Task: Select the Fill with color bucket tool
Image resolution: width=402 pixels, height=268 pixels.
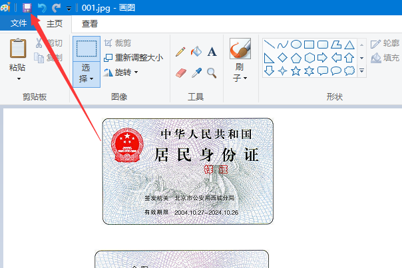Action: click(x=196, y=51)
